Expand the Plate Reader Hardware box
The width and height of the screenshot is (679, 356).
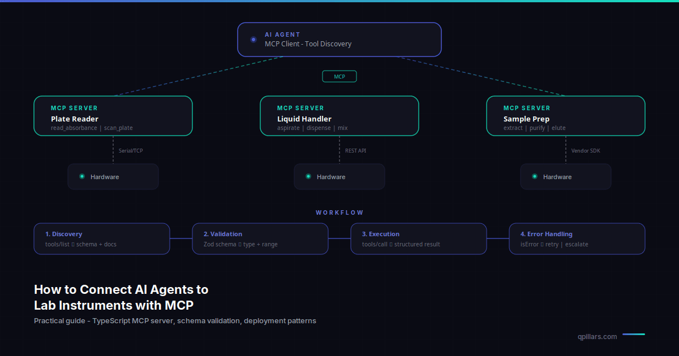point(113,176)
